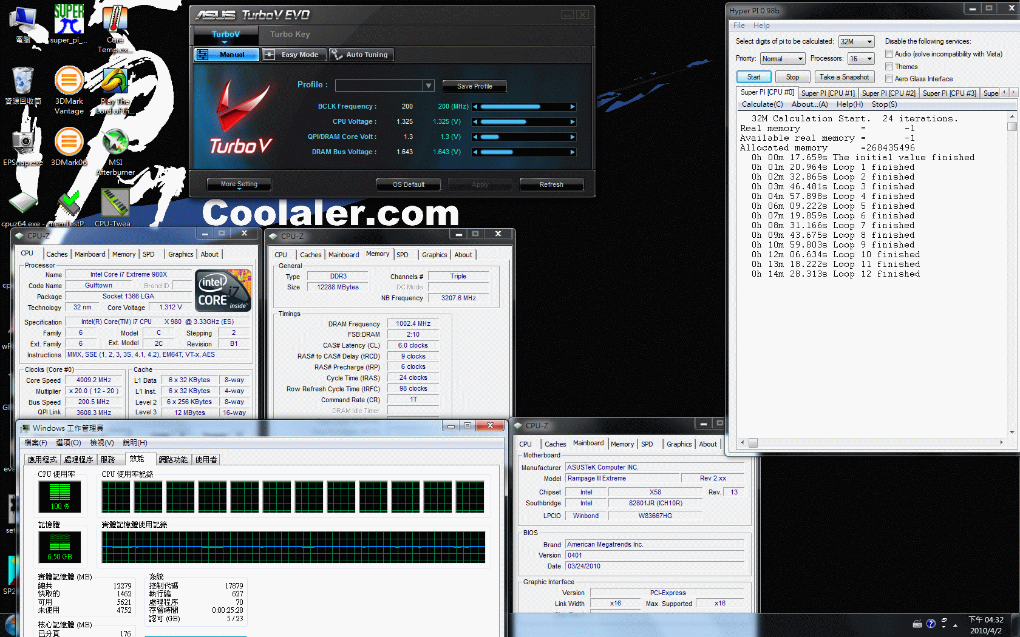The height and width of the screenshot is (637, 1020).
Task: Click Take a Snapshot button
Action: pos(844,77)
